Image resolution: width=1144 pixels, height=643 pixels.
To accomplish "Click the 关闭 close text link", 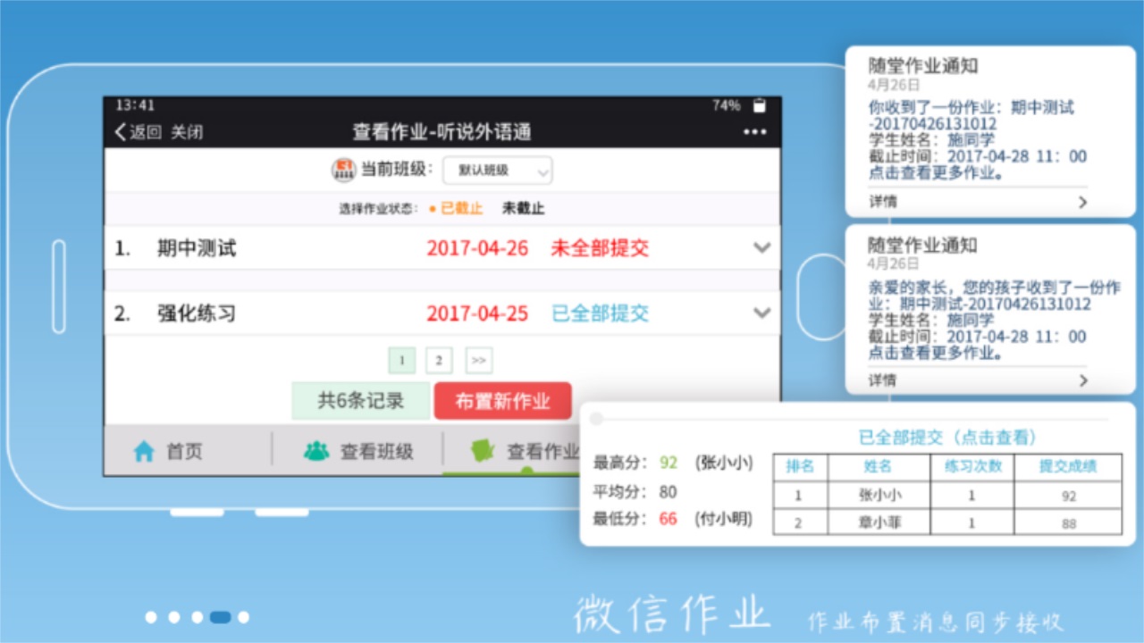I will (x=187, y=132).
